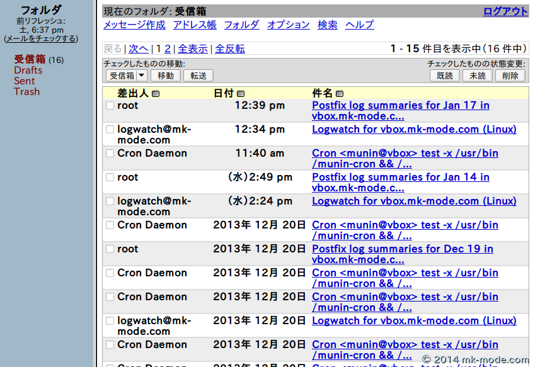Click the sort icon beside 差出人 header
Image resolution: width=533 pixels, height=367 pixels.
tap(156, 94)
